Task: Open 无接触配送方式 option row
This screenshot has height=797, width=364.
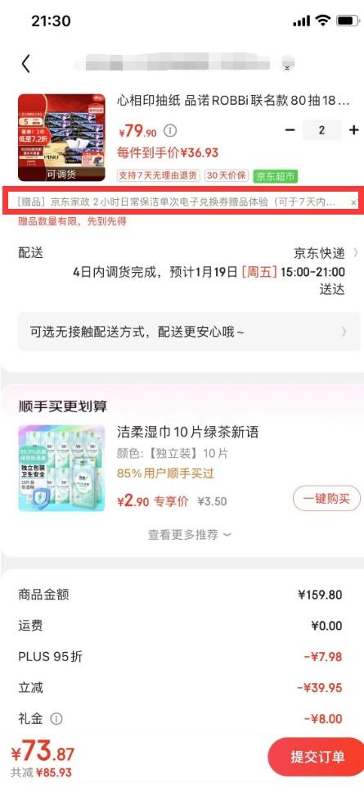Action: coord(189,332)
